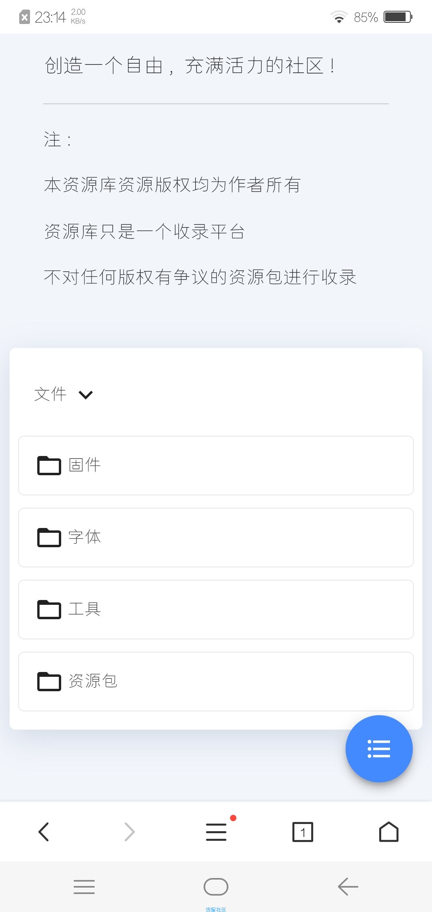The width and height of the screenshot is (432, 912).
Task: Open the browser menu with the red dot
Action: 216,832
